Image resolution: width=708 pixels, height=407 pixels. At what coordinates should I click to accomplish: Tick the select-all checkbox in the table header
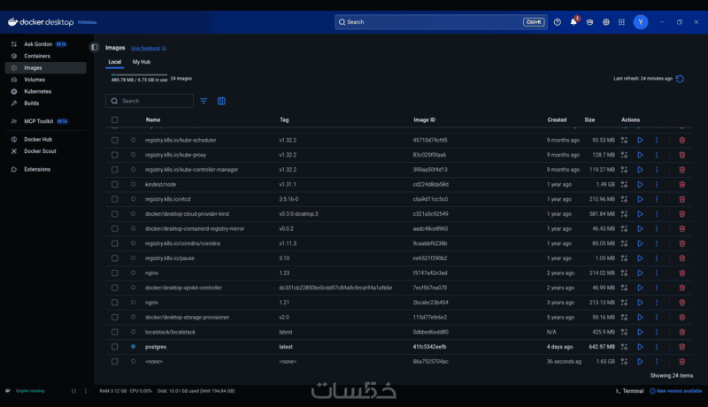click(x=115, y=120)
